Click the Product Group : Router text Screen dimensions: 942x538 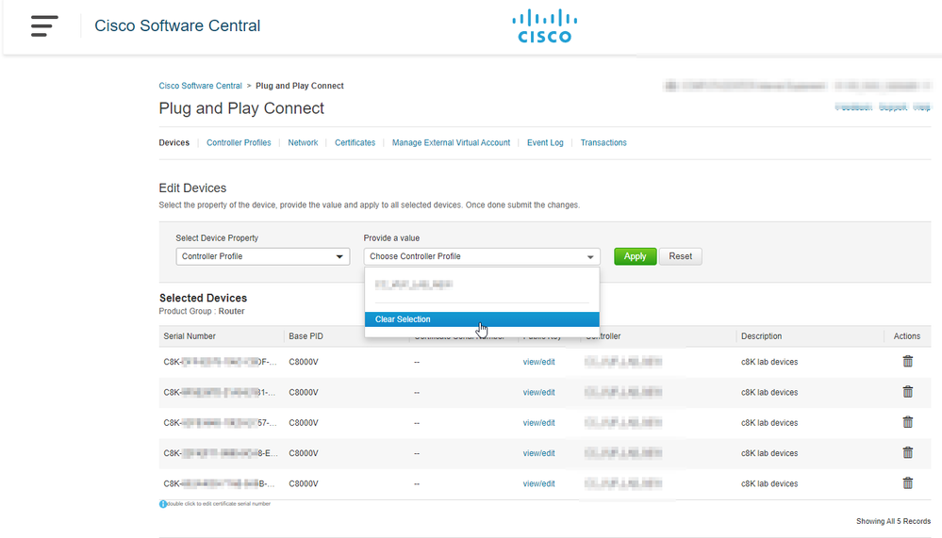coord(201,311)
